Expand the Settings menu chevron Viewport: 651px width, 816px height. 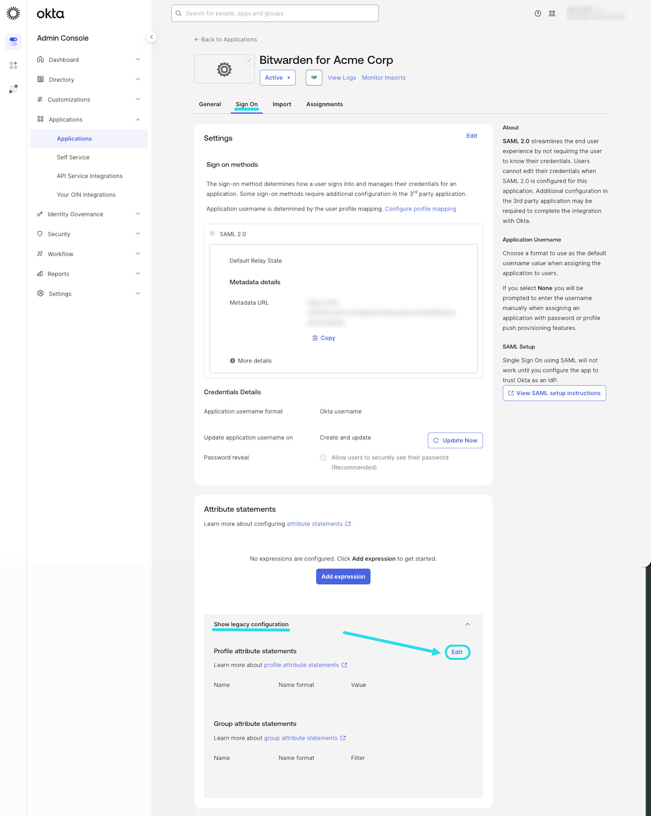pyautogui.click(x=138, y=294)
